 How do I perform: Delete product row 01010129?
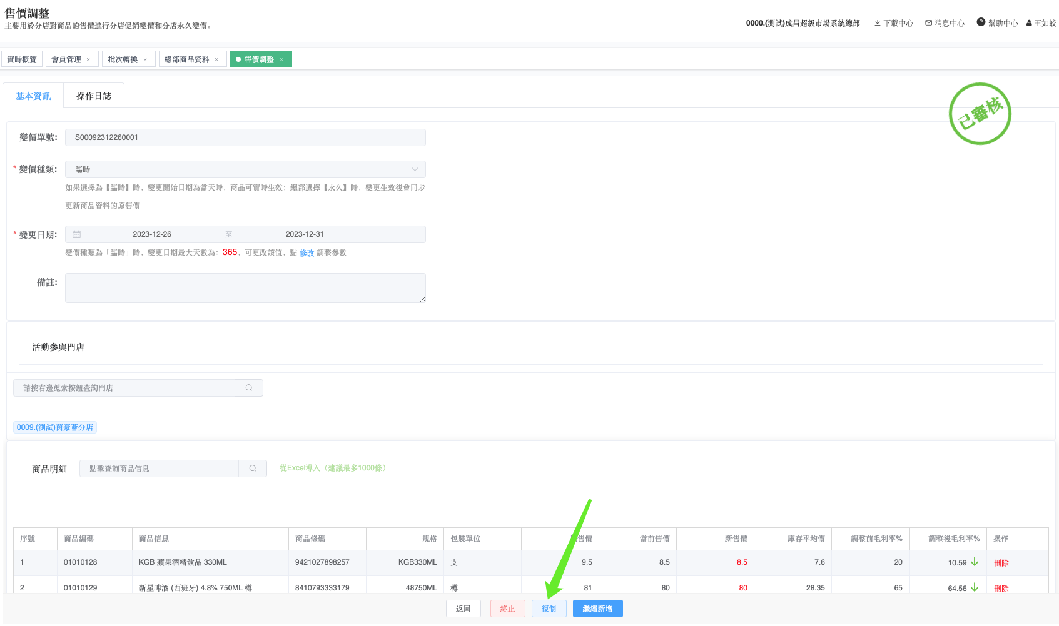[x=1001, y=589]
